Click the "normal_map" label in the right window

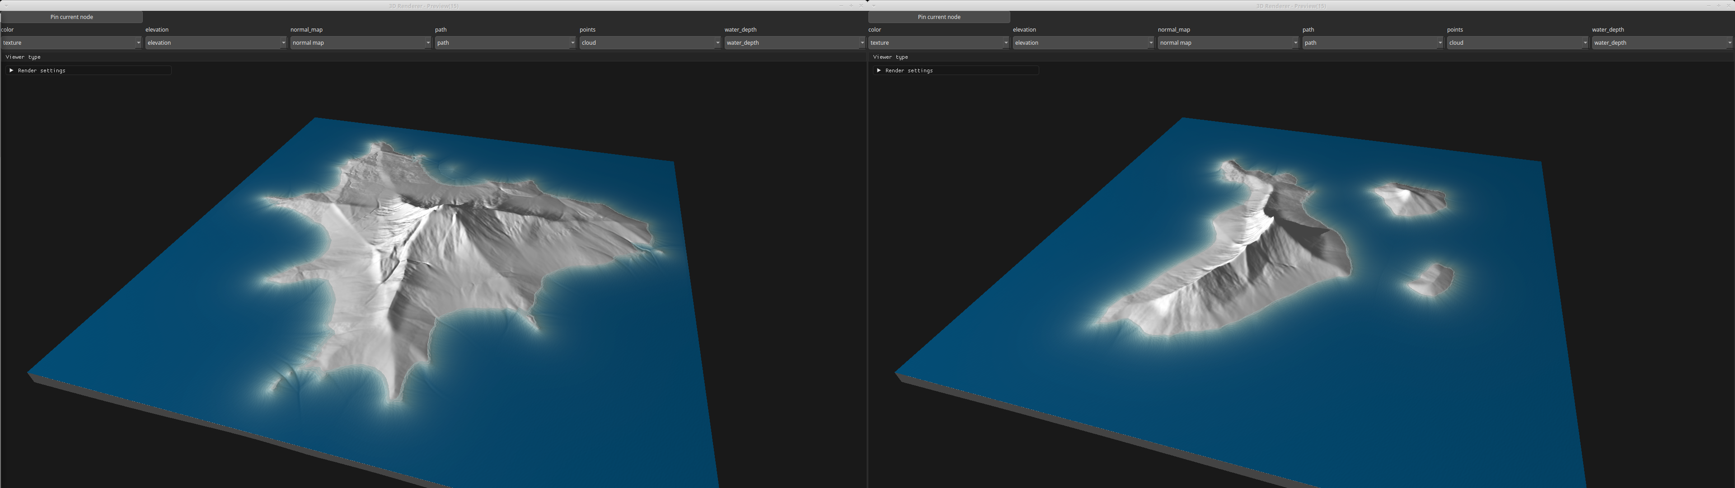click(1174, 30)
